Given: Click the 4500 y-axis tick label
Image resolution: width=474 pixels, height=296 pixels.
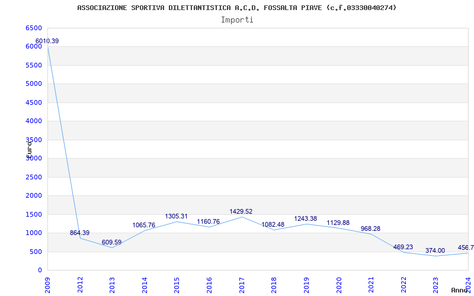Looking at the screenshot, I should [x=33, y=102].
